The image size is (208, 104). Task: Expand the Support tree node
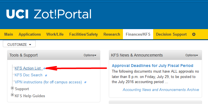point(12,88)
